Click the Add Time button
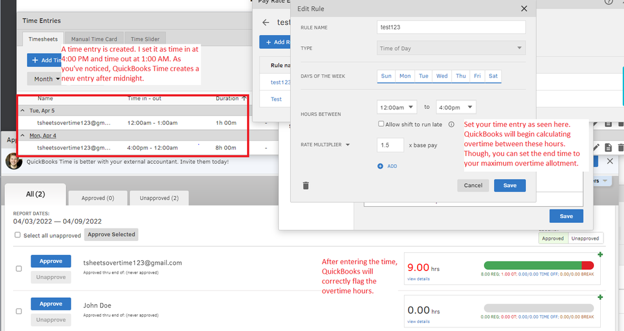Image resolution: width=624 pixels, height=331 pixels. click(x=44, y=60)
